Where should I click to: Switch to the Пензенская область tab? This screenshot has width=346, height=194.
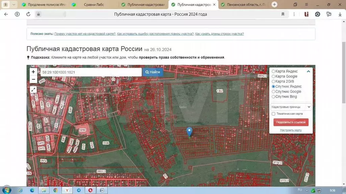point(244,4)
